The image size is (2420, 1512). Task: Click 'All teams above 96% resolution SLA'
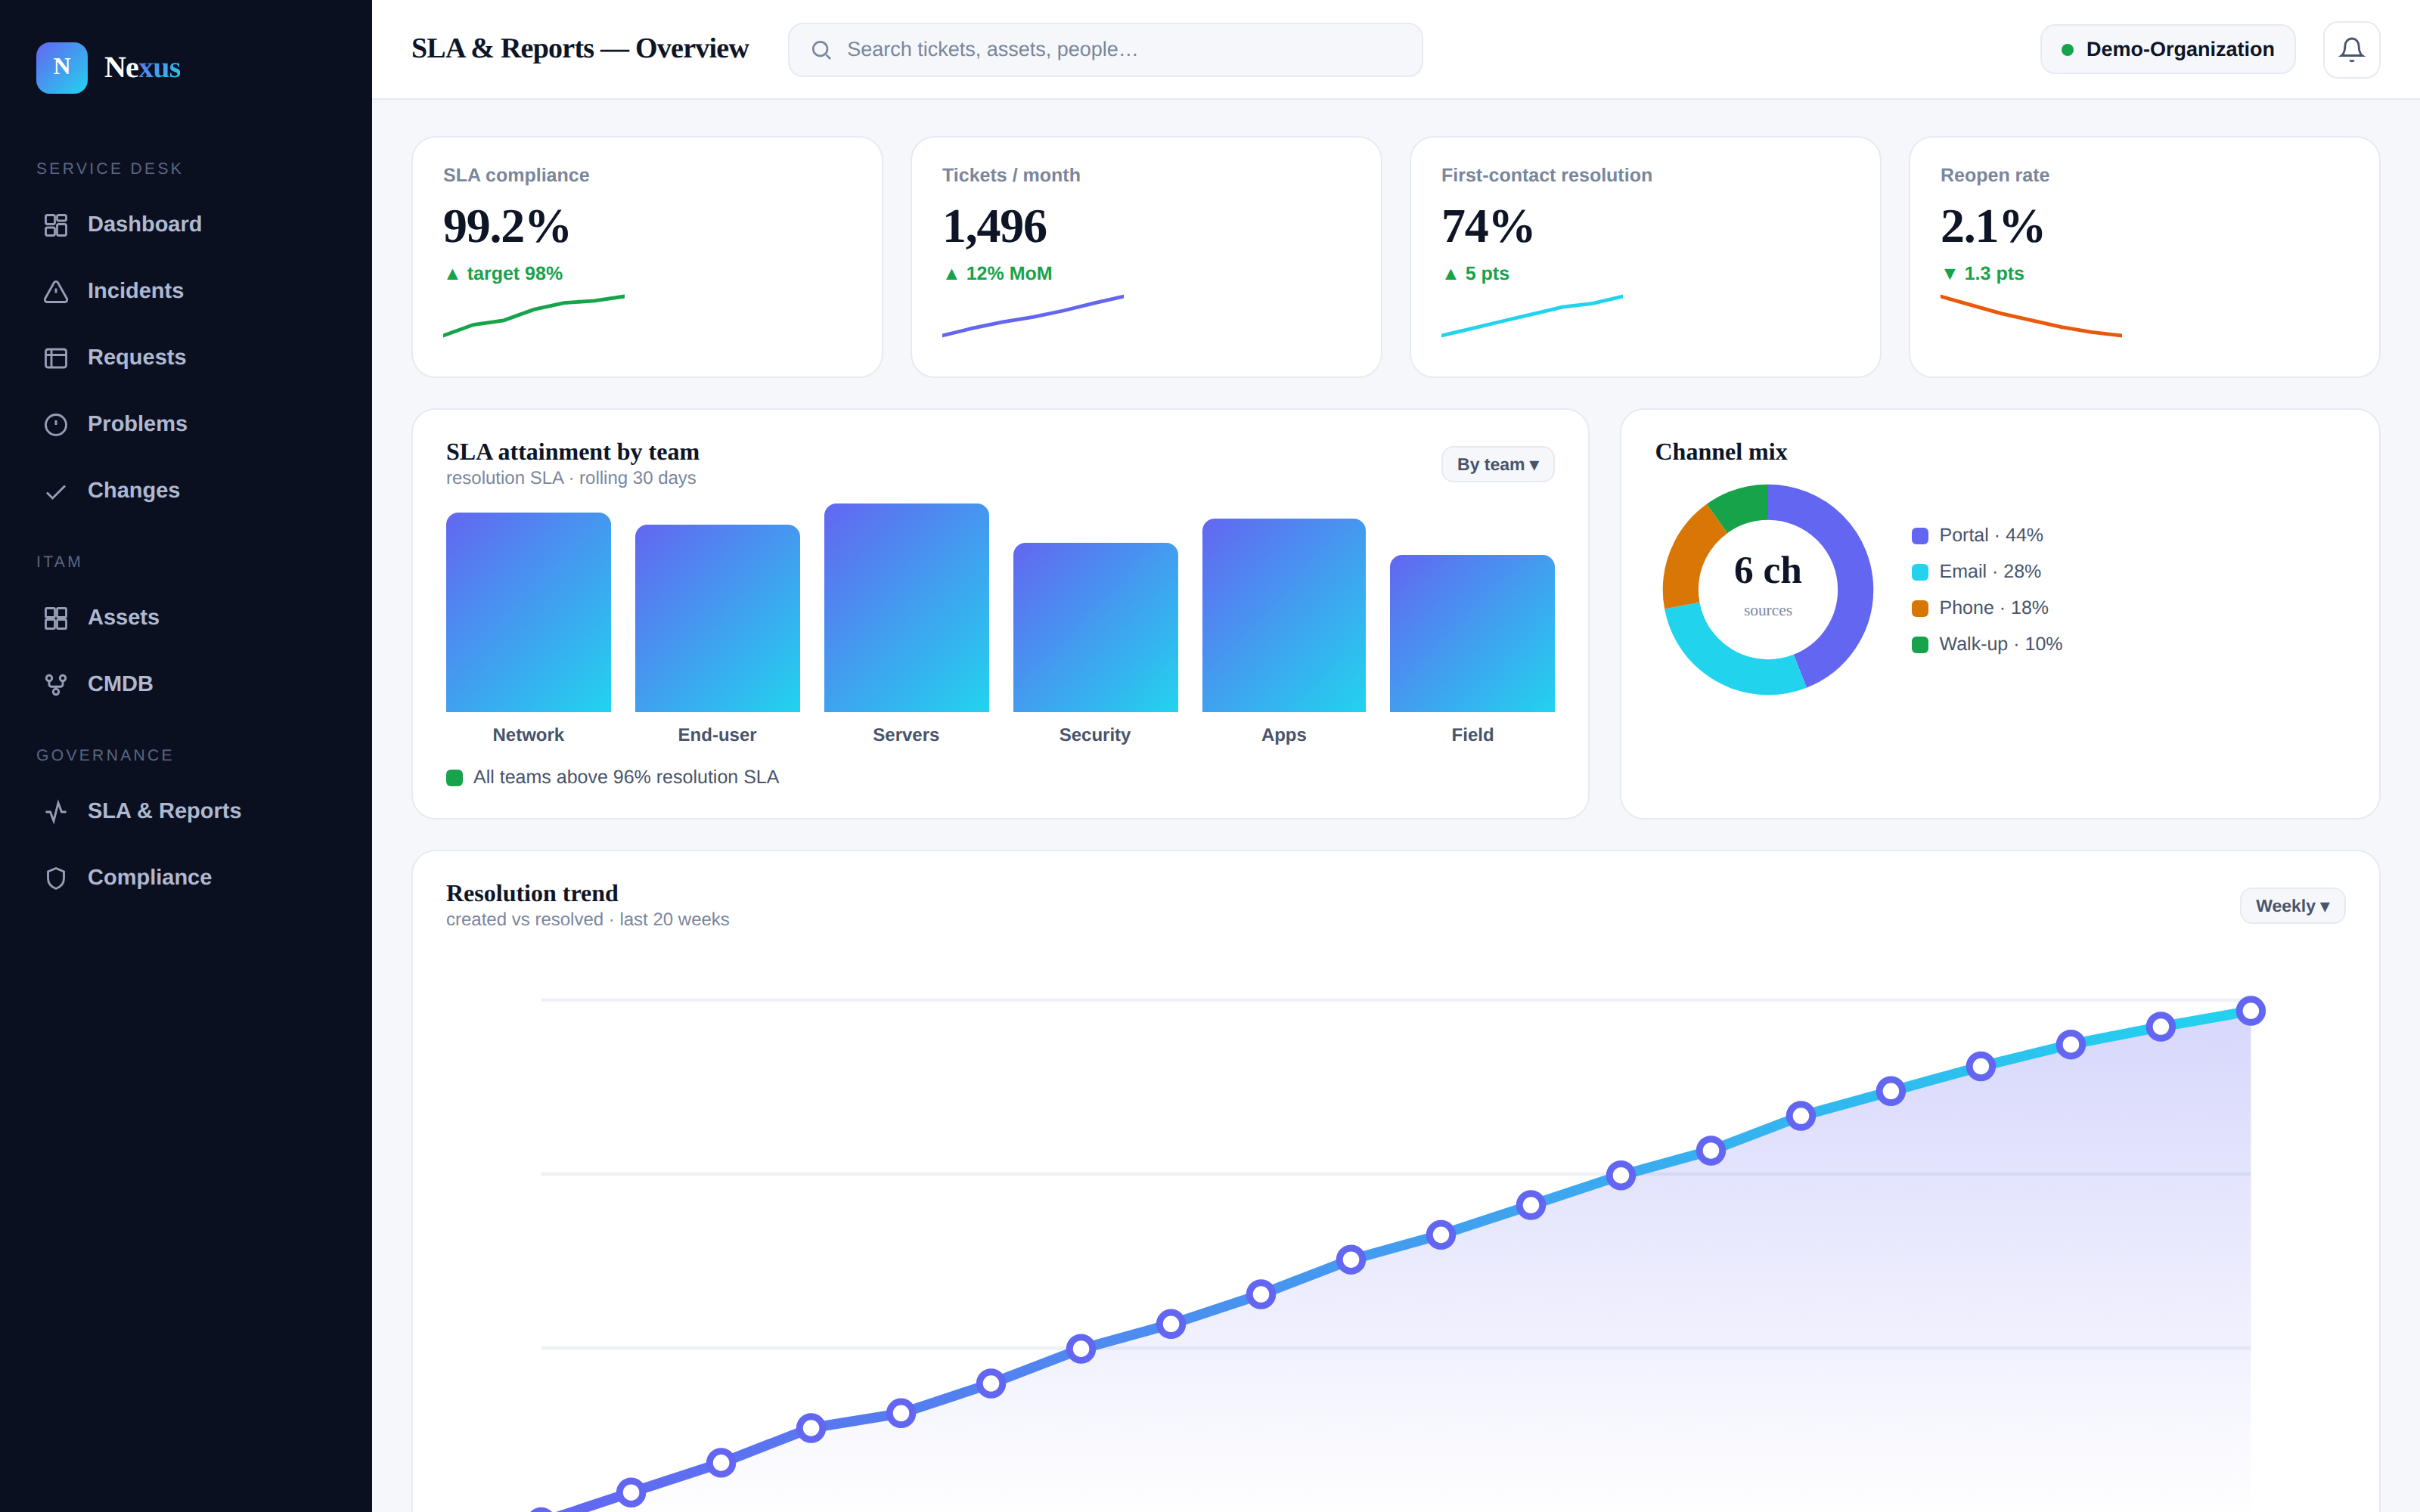(x=626, y=777)
